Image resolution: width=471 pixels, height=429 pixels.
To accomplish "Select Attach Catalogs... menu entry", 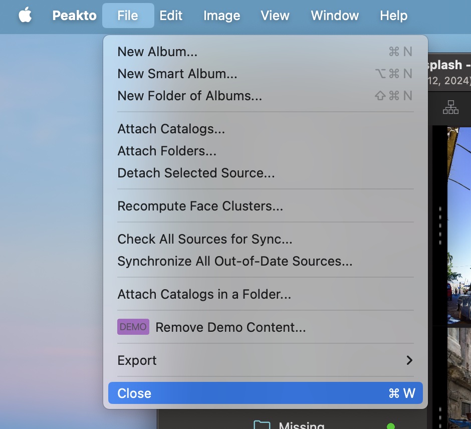I will (266, 129).
